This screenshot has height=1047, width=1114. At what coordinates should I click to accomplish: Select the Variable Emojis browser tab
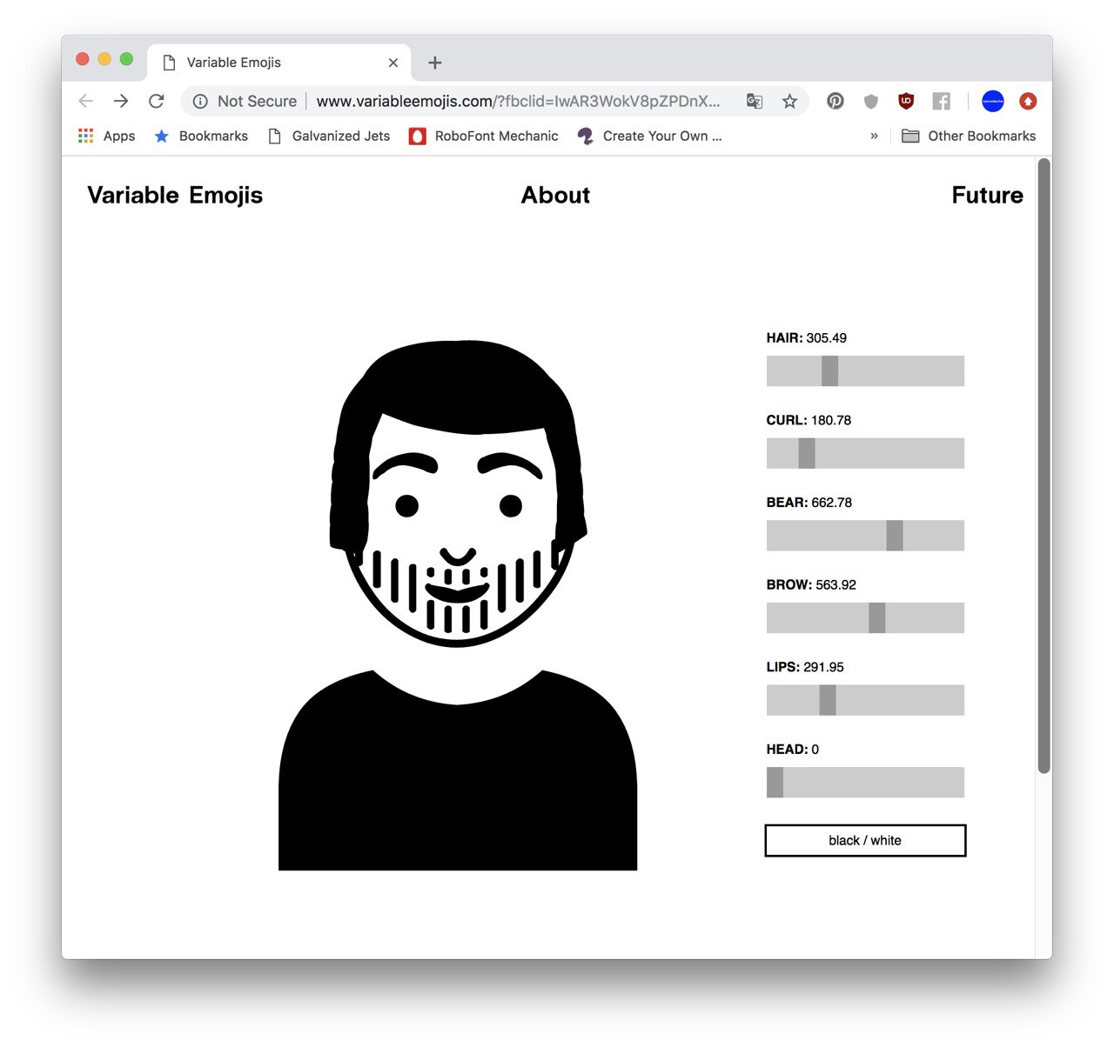279,63
